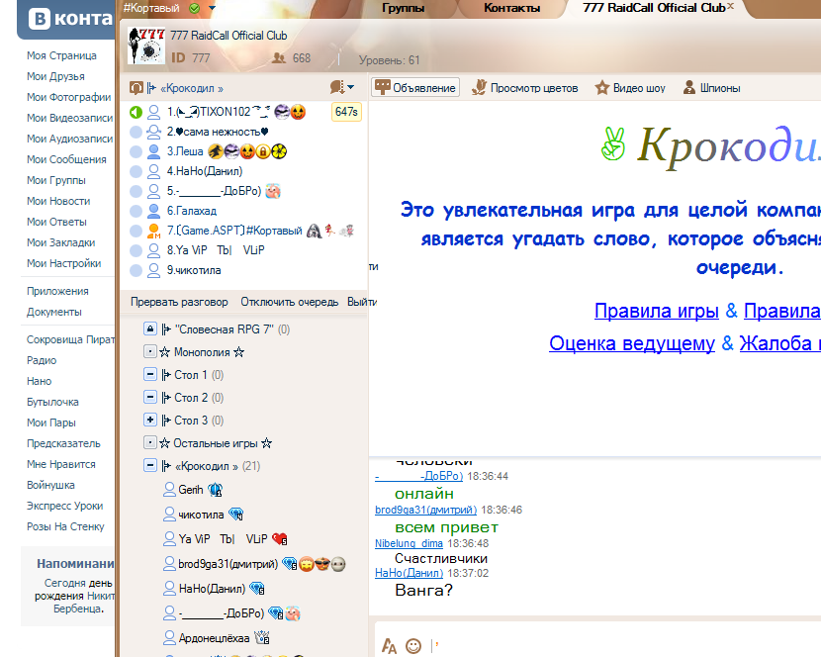Expand the Стол 3 channel
821x657 pixels.
pyautogui.click(x=149, y=420)
